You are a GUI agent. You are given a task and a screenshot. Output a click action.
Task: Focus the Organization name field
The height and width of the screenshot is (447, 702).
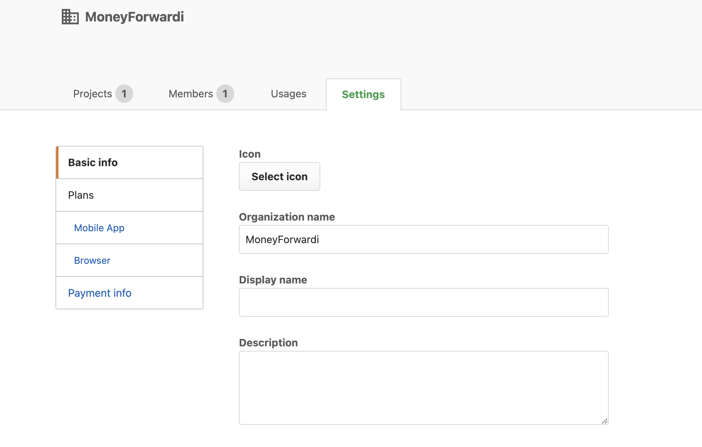pyautogui.click(x=424, y=239)
